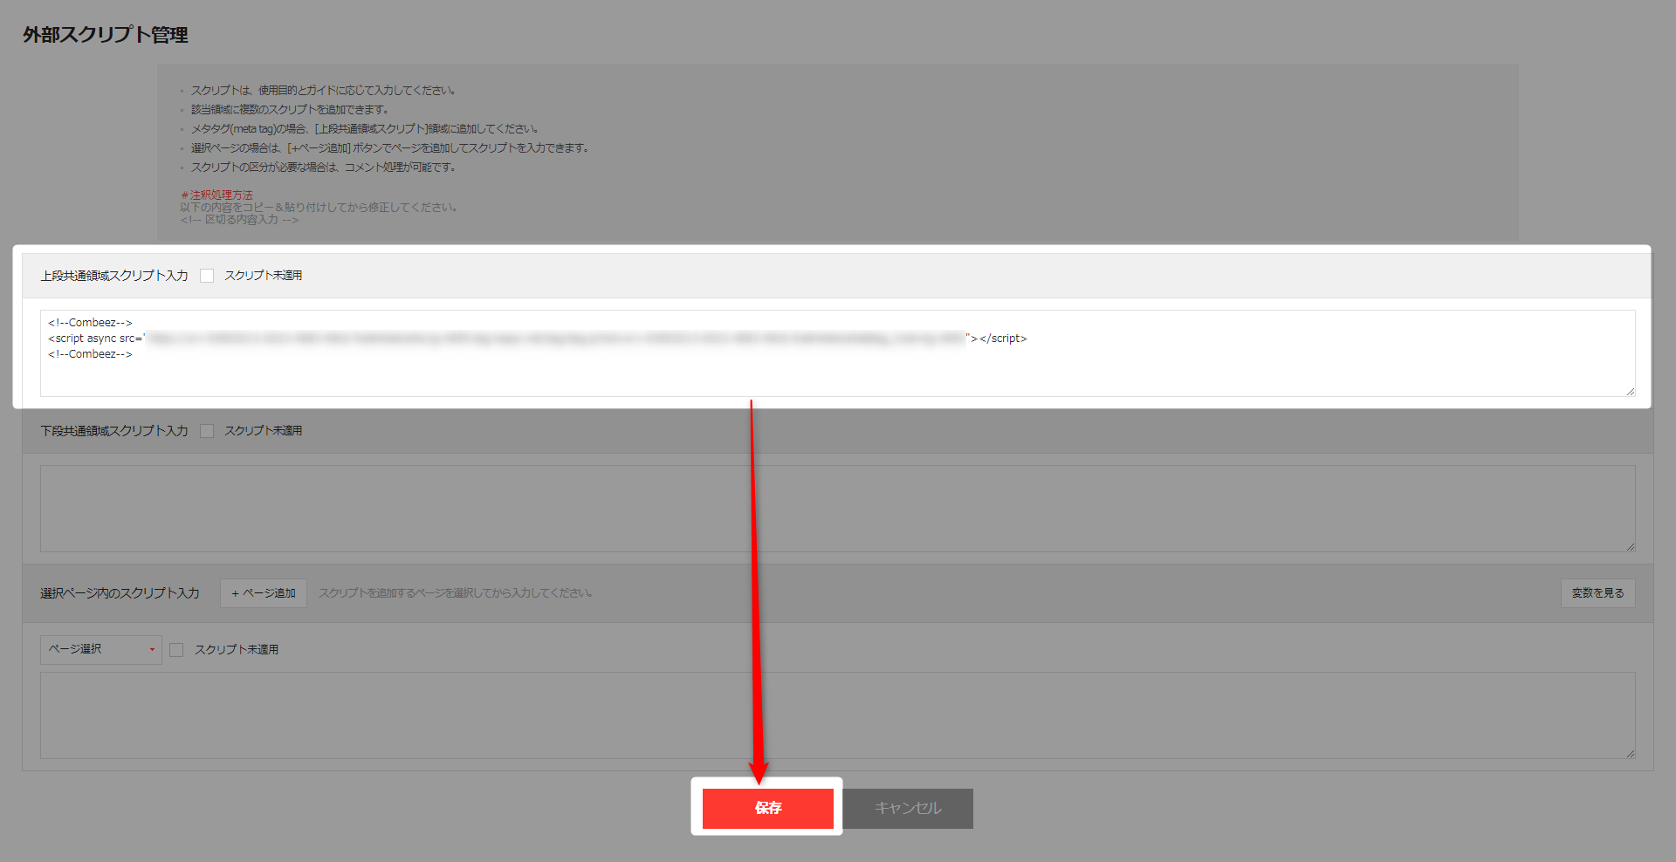This screenshot has height=862, width=1676.
Task: Click the guide line starting メタタグ(meta tag)の場合
Action: (x=364, y=129)
